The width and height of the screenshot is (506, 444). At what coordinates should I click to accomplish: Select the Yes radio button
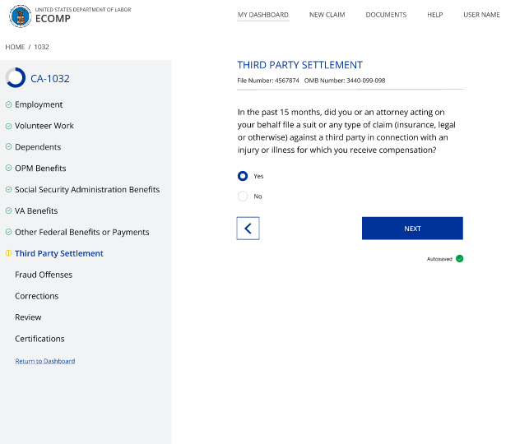tap(243, 176)
